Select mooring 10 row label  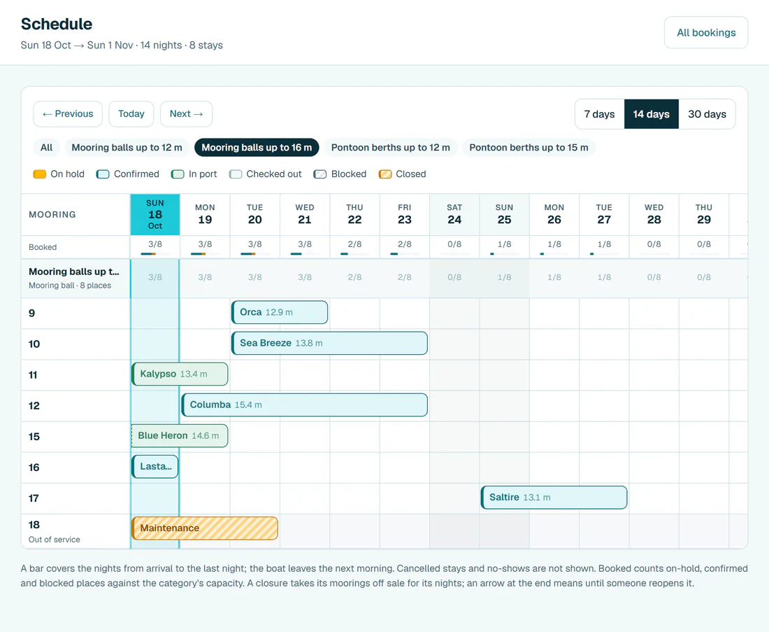(x=76, y=344)
